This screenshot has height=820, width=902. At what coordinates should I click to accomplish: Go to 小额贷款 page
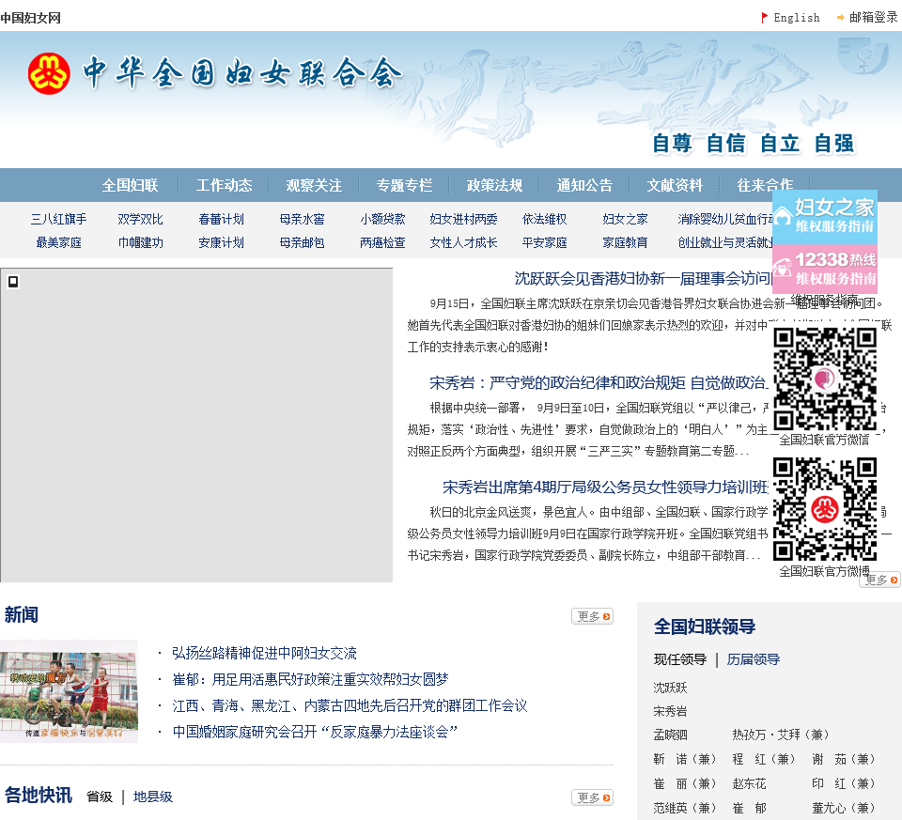point(382,219)
